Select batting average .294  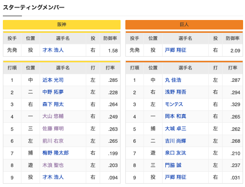235,92
